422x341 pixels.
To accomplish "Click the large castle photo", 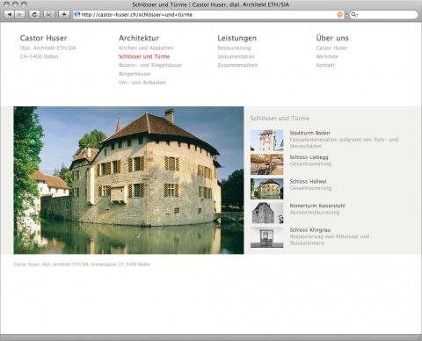I will tap(128, 180).
